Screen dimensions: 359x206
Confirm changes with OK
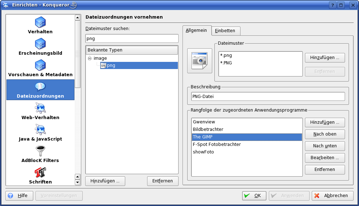point(254,196)
